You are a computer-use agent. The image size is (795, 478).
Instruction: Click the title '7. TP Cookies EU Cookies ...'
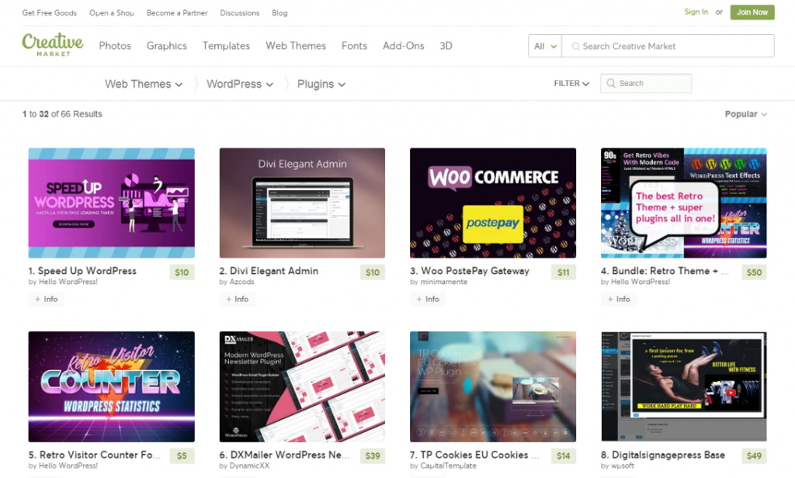pos(474,455)
